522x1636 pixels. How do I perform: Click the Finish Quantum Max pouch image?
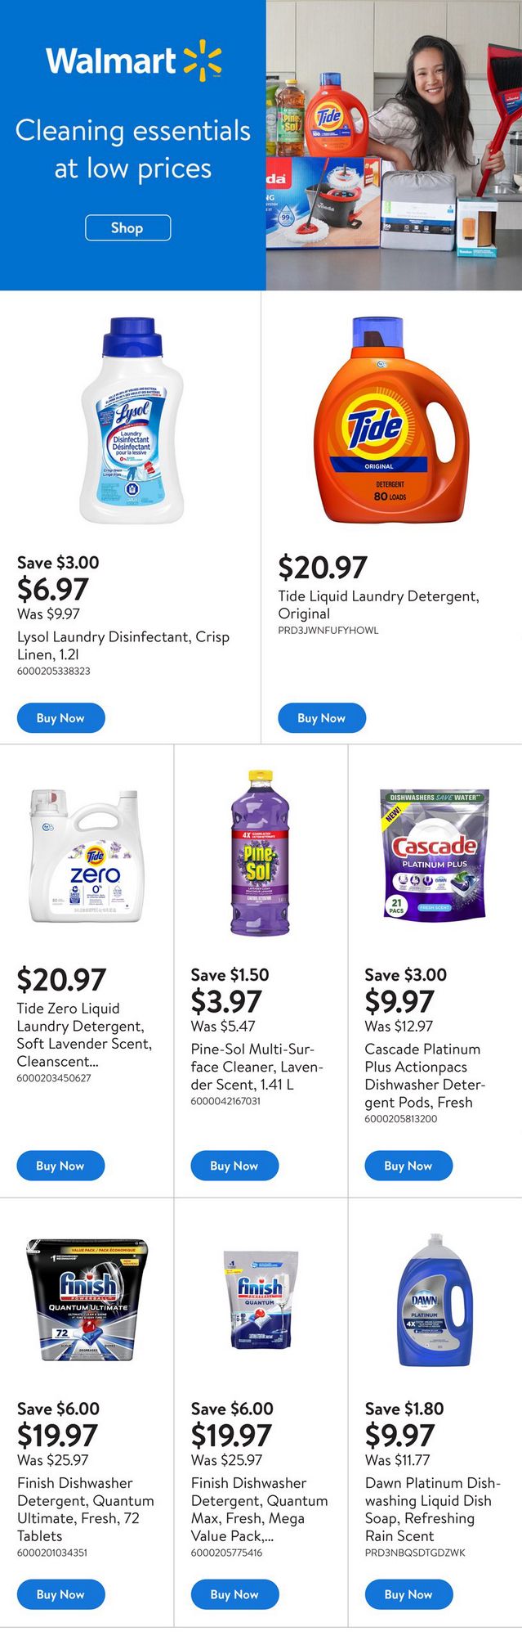260,1301
